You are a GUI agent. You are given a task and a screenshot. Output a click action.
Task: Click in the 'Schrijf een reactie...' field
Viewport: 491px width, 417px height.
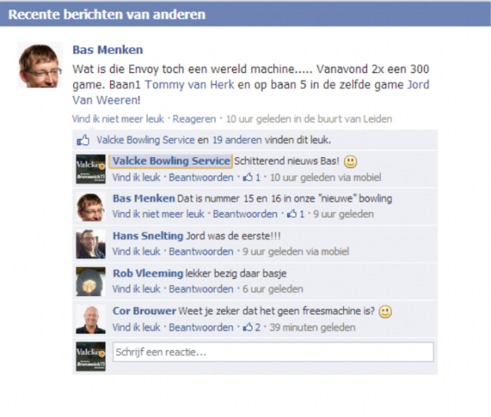pos(273,353)
